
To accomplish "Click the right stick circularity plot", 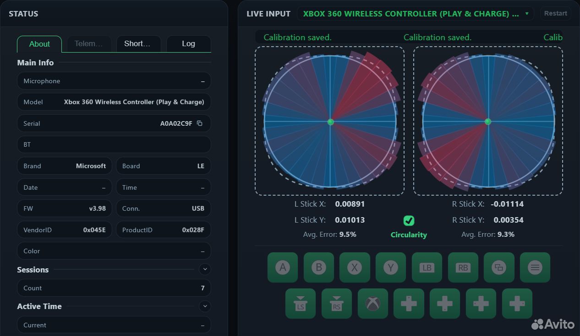I will [488, 121].
